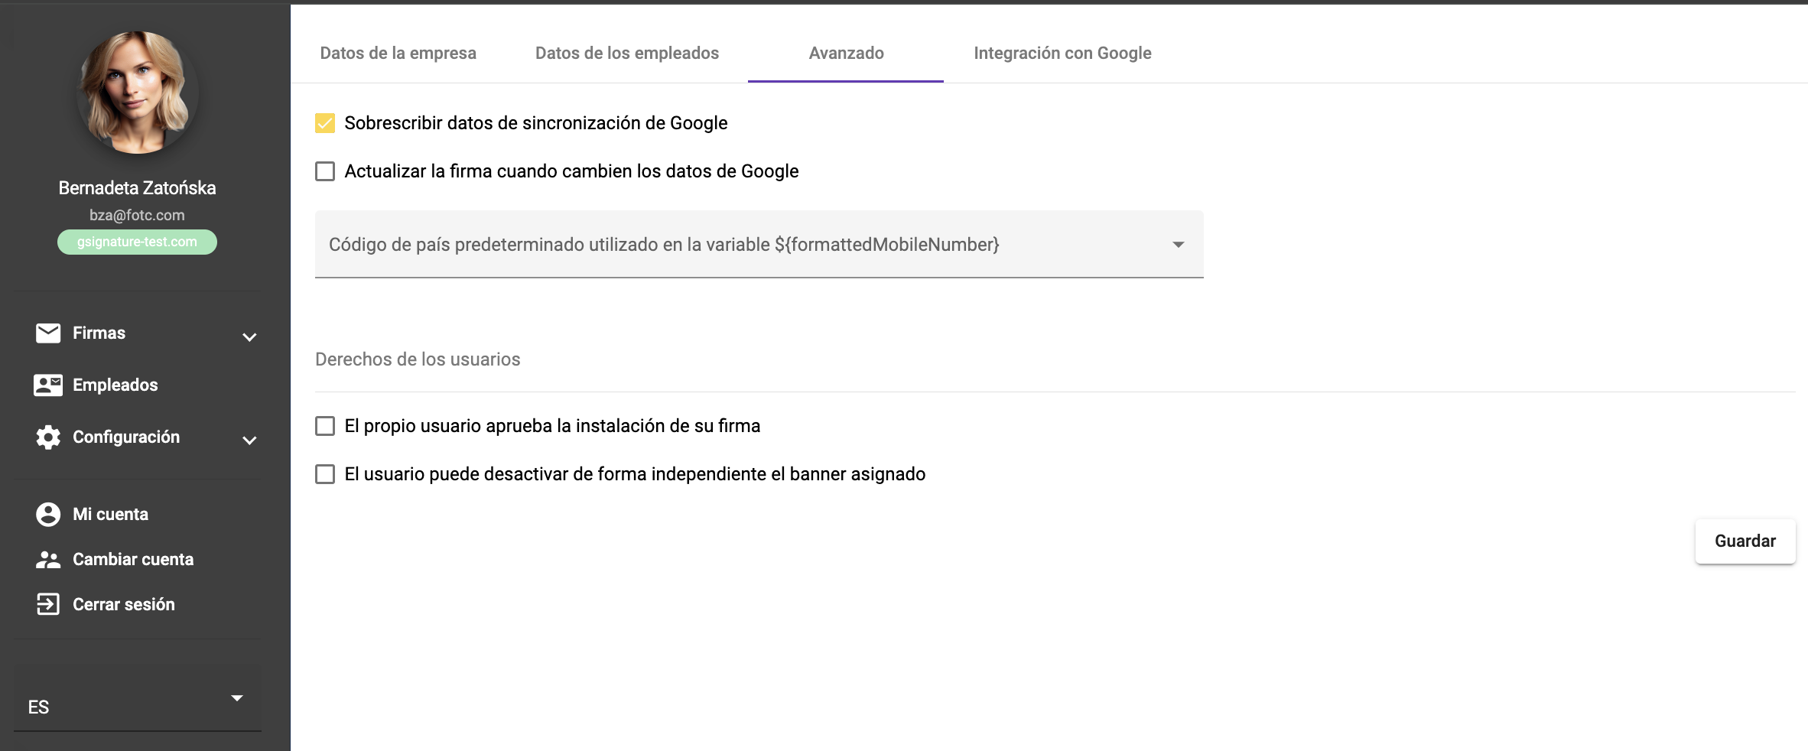Image resolution: width=1808 pixels, height=751 pixels.
Task: Click the gsignature-test.com domain badge
Action: pyautogui.click(x=137, y=242)
